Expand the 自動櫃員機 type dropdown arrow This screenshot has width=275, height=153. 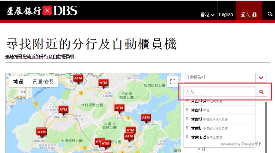pyautogui.click(x=261, y=78)
